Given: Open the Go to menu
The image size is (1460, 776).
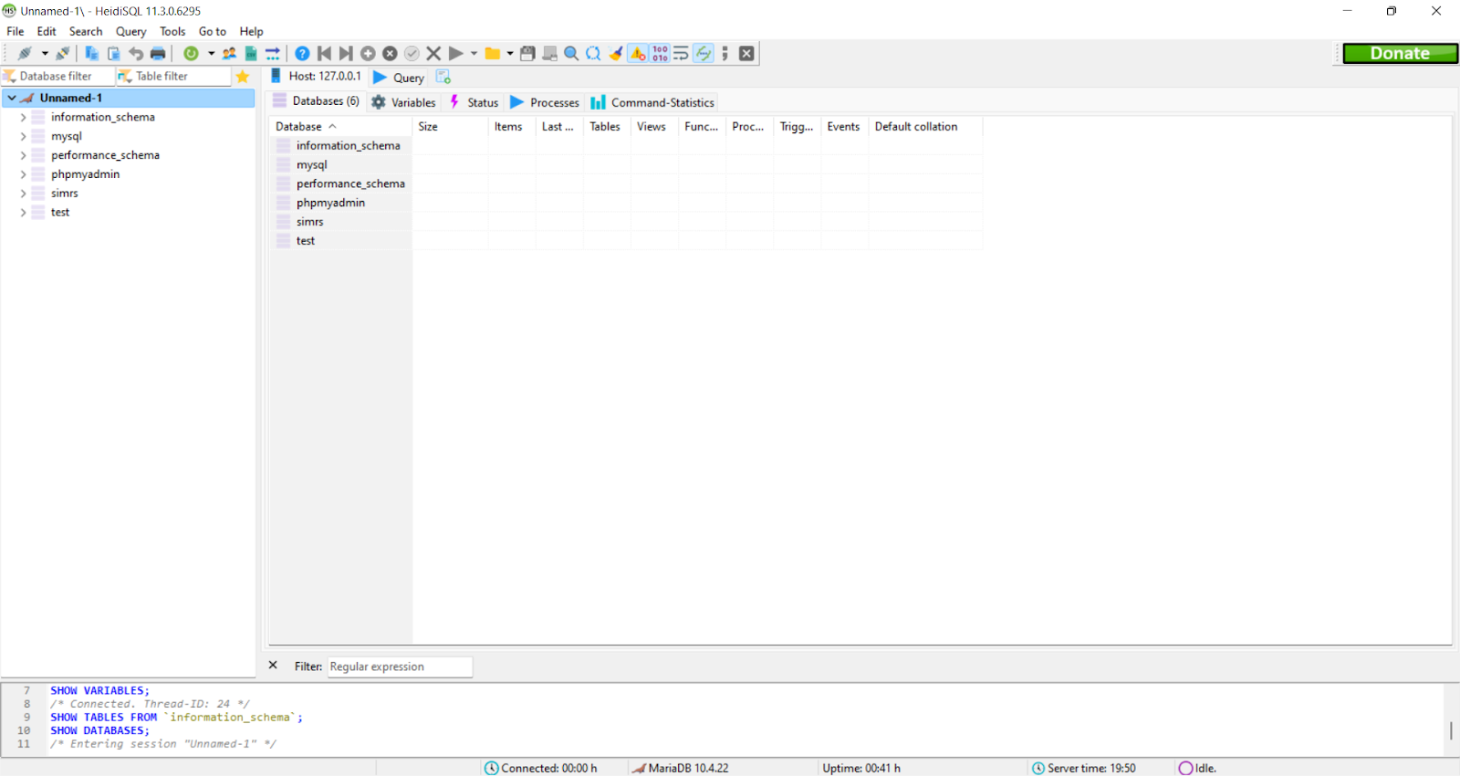Looking at the screenshot, I should point(213,31).
